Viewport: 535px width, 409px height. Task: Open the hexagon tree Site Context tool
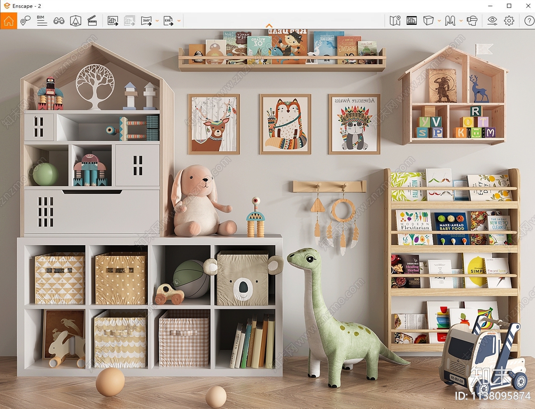tap(76, 21)
